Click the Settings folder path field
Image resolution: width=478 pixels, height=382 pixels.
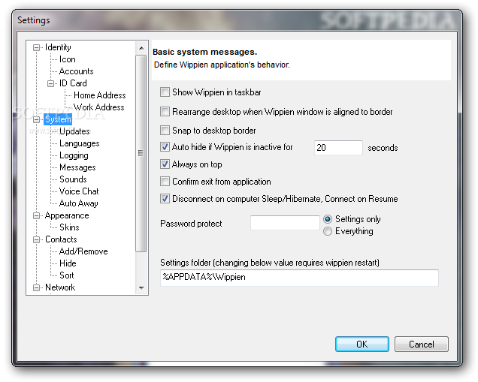(x=299, y=278)
